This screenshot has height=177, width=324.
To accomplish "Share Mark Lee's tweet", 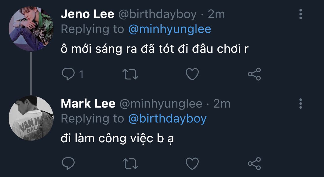I will click(254, 163).
